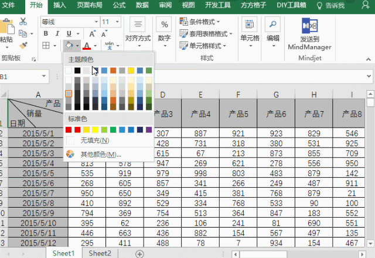Screen dimensions: 375x258
Task: Increase font size with large A icon
Action: pyautogui.click(x=93, y=34)
